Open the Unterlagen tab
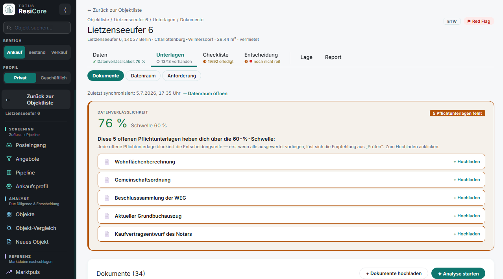Screen dimensions: 503x279 coord(174,58)
